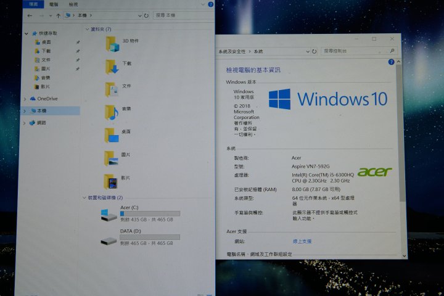Open help icon in System window
444x296 pixels.
point(392,62)
